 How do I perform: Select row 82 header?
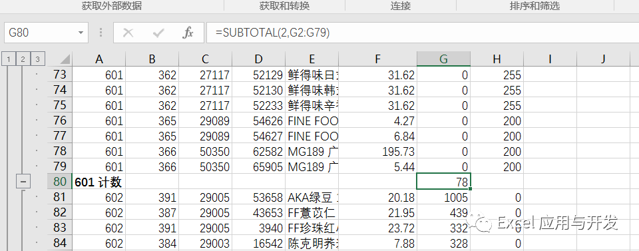[x=59, y=212]
